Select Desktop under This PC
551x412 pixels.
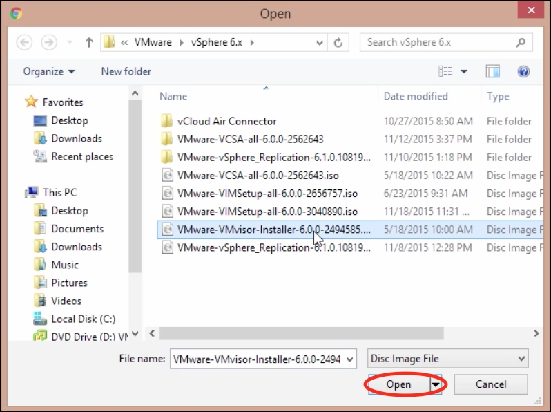pos(61,210)
